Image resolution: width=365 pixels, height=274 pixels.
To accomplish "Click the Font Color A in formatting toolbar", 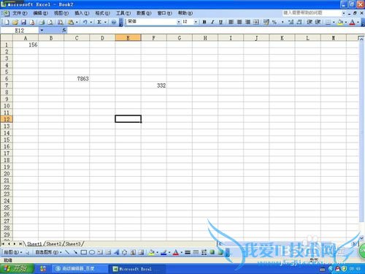I will point(353,22).
